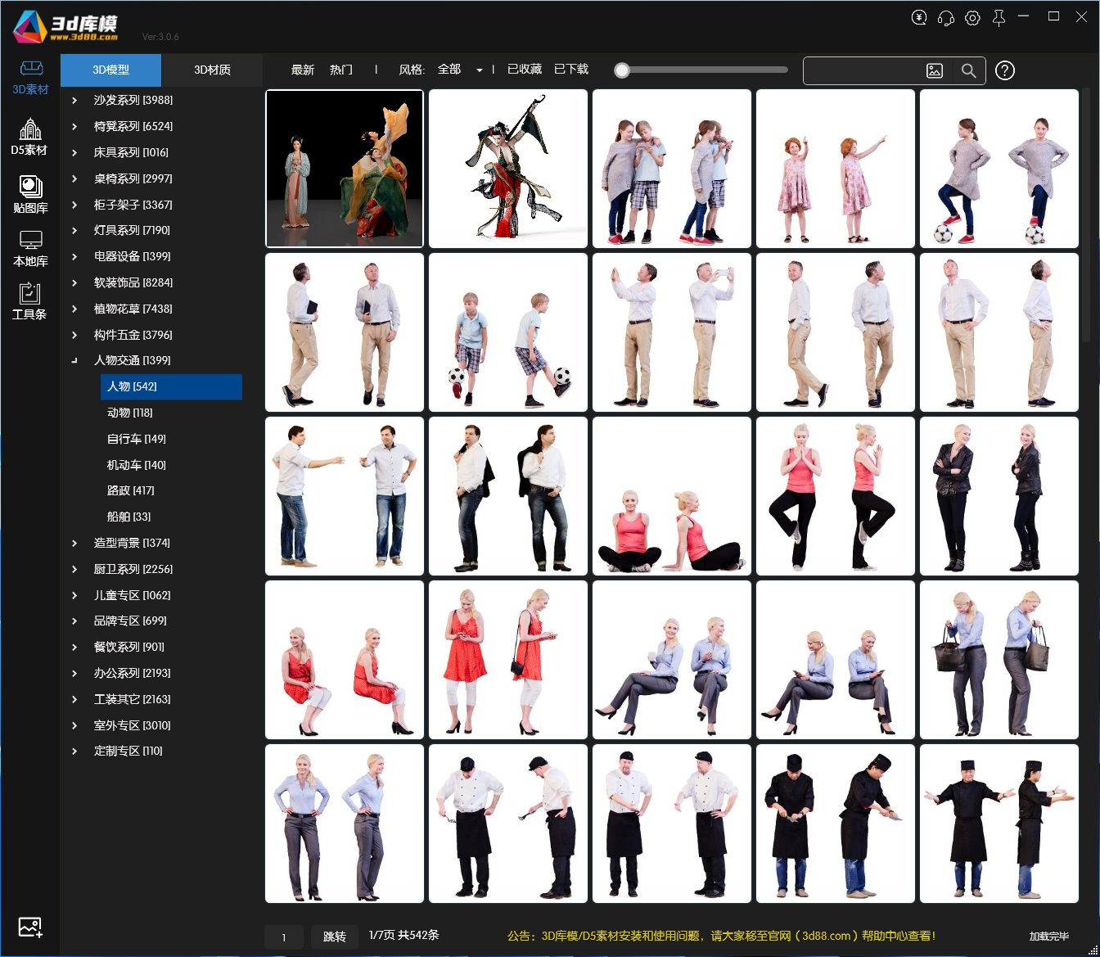
Task: Open the help question mark icon
Action: click(1005, 71)
